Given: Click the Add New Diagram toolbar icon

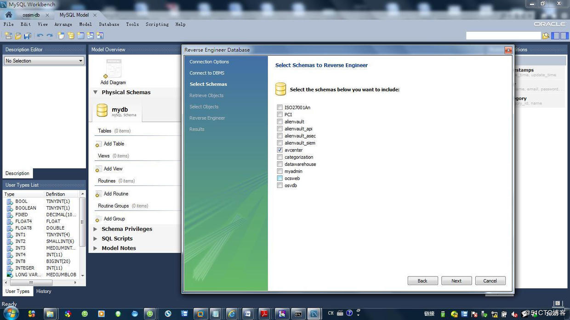Looking at the screenshot, I should (x=61, y=36).
